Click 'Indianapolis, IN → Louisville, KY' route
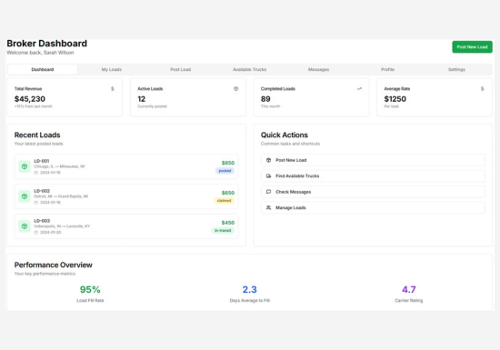 click(x=62, y=226)
